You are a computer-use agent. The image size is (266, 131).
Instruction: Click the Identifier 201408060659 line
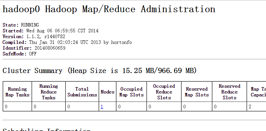(34, 48)
